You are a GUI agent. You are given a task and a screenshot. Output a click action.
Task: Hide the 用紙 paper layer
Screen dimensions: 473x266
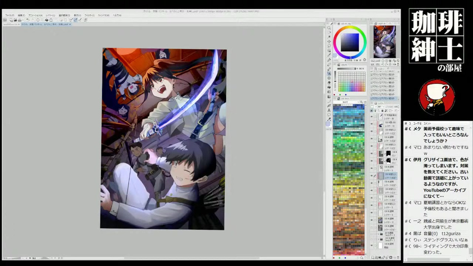[372, 245]
